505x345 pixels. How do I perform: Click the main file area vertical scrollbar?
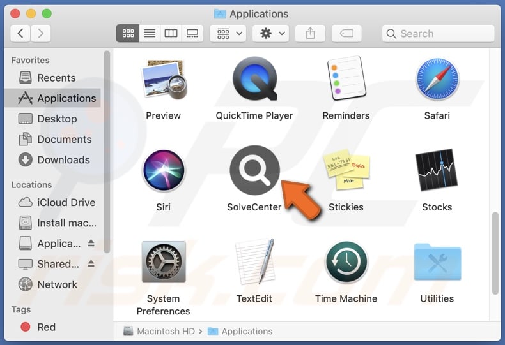[495, 253]
